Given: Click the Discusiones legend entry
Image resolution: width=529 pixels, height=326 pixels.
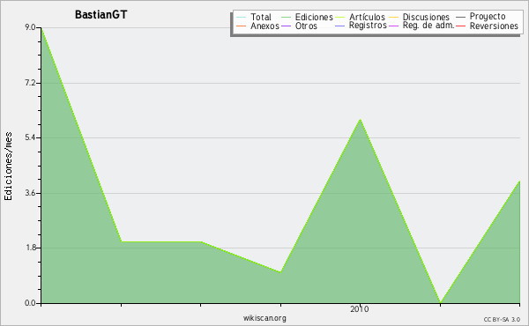Looking at the screenshot, I should click(419, 17).
